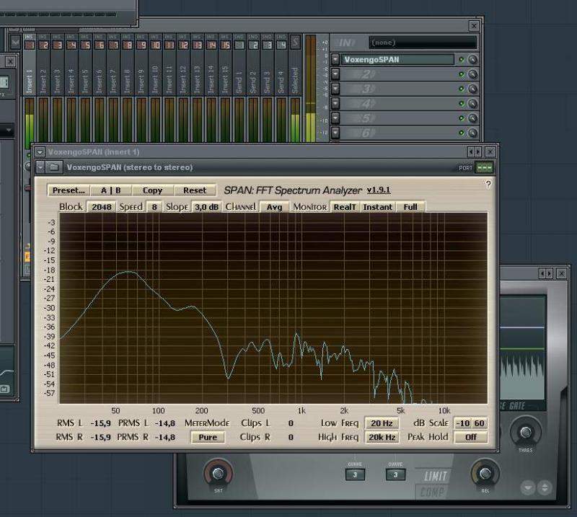
Task: Click the THRES knob on the limiter
Action: (524, 432)
